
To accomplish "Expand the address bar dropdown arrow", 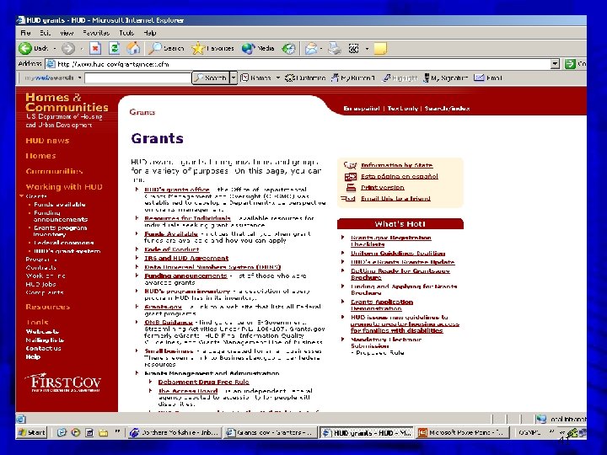I will point(555,64).
